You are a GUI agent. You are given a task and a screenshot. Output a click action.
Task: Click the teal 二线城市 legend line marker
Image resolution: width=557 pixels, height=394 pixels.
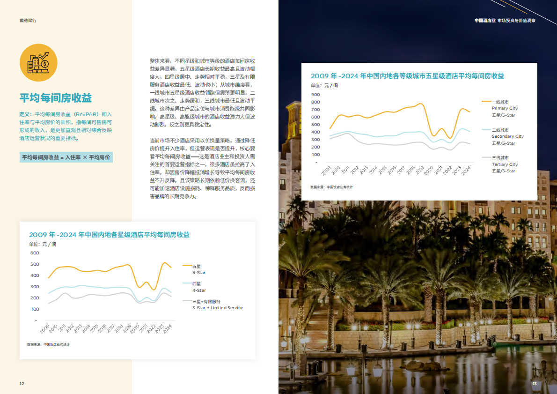[x=487, y=130]
